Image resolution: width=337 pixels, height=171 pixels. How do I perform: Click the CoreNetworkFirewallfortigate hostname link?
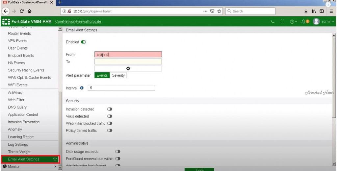pos(78,21)
